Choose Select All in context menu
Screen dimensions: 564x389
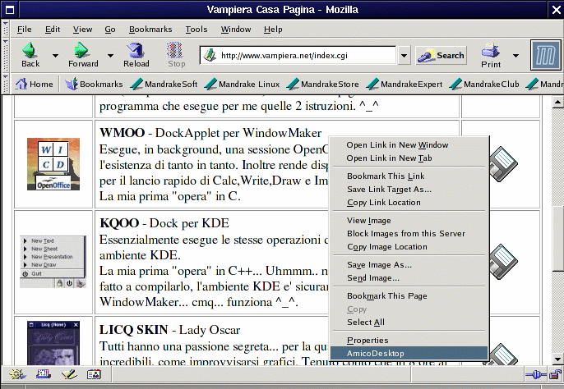pyautogui.click(x=409, y=323)
